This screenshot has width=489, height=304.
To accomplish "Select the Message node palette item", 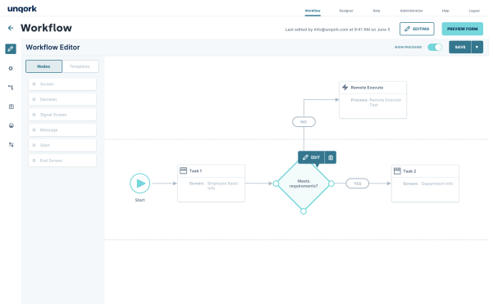I will (62, 130).
